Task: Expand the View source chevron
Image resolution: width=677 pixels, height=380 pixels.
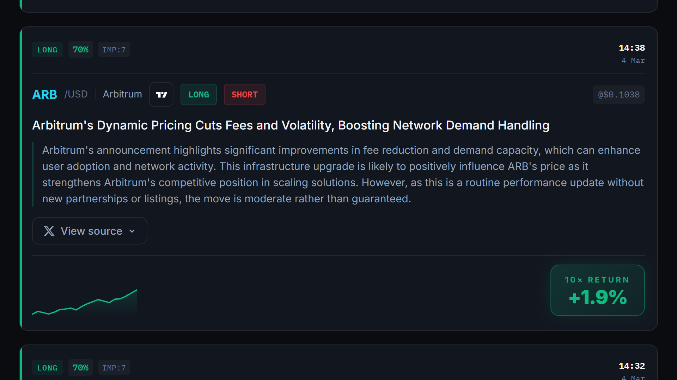Action: pos(132,231)
